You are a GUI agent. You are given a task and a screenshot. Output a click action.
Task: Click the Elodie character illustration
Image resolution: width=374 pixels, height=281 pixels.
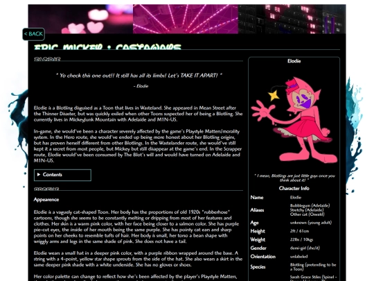point(294,120)
